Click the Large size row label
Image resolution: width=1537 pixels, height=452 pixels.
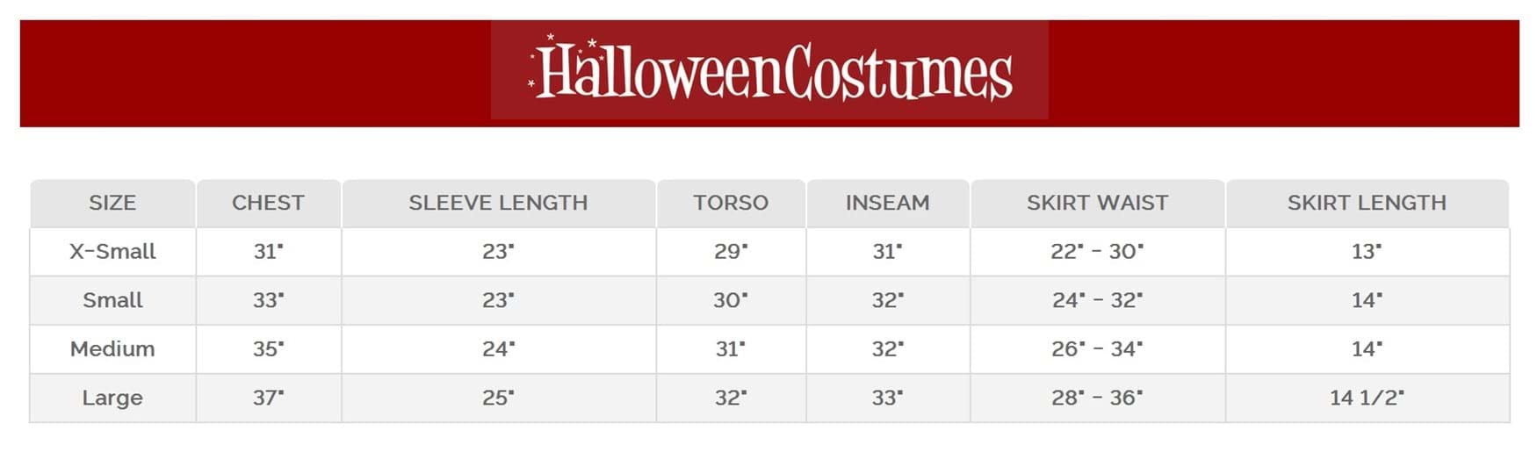(x=112, y=398)
